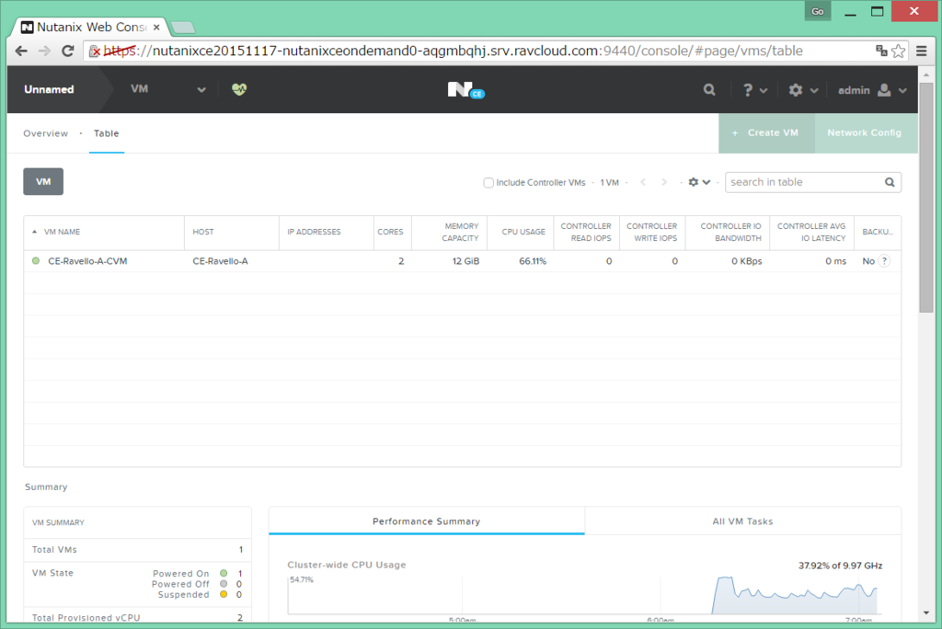
Task: Click the 0 ms latency value
Action: [x=835, y=261]
